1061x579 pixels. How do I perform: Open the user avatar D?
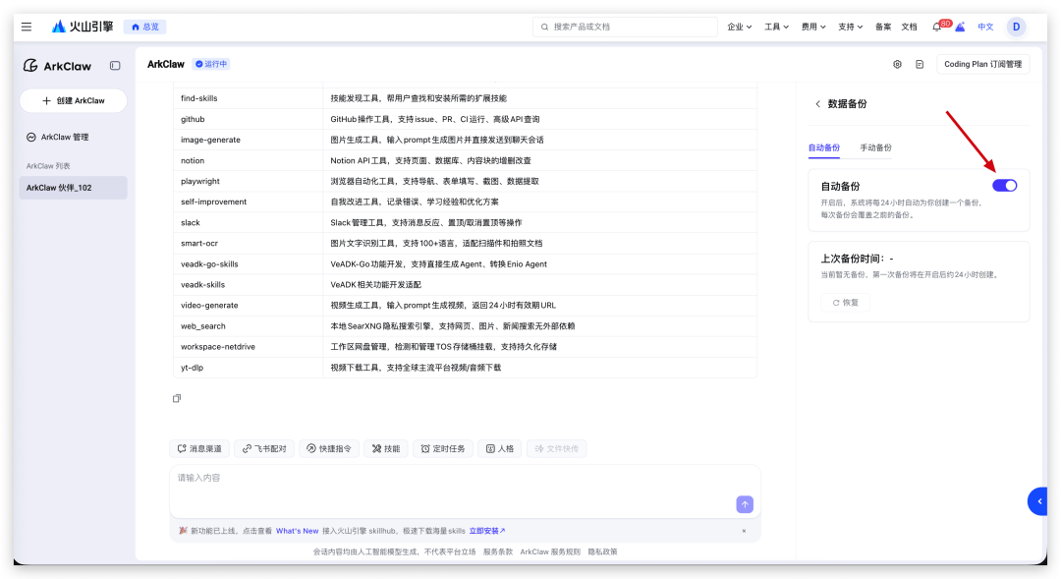click(x=1016, y=27)
